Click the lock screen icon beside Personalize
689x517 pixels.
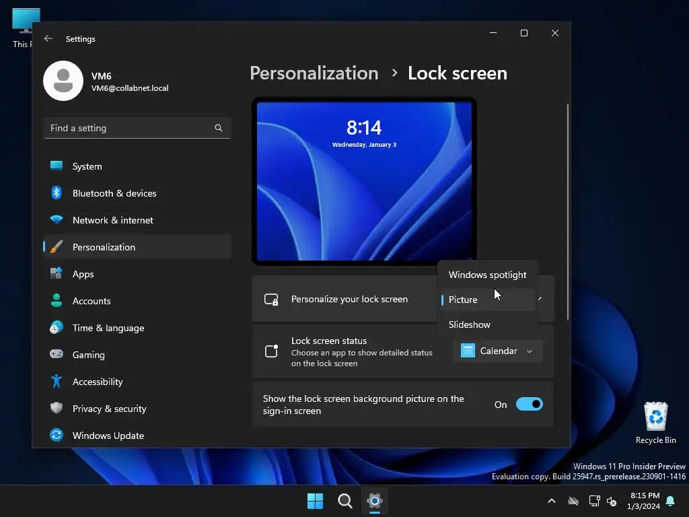pos(271,300)
